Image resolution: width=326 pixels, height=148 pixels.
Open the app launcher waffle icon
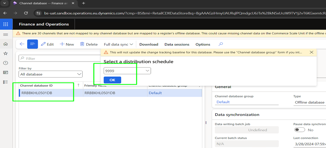tap(6, 24)
